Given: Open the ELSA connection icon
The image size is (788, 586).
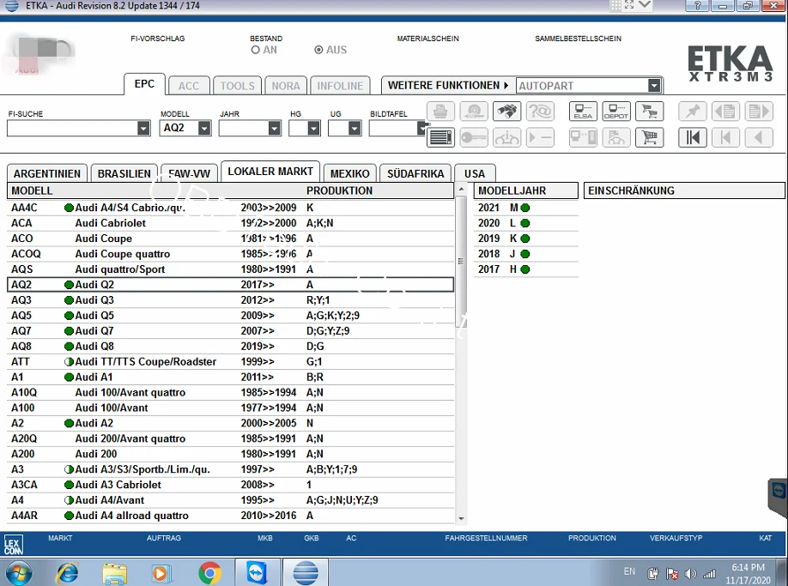Looking at the screenshot, I should [584, 111].
